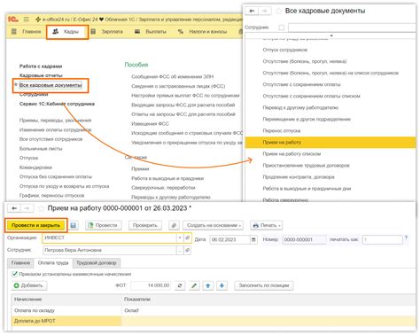Open Извещения ФСС link
Viewport: 420px width, 335px height.
pos(150,124)
